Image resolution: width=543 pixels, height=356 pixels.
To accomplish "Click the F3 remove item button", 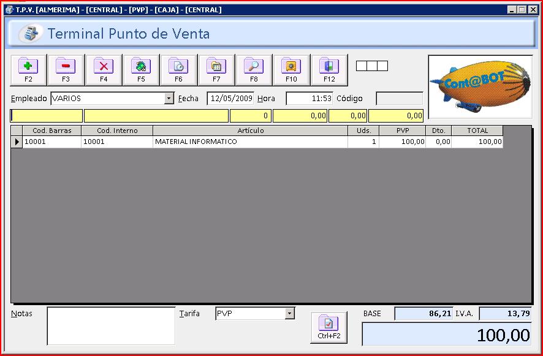I will coord(66,70).
